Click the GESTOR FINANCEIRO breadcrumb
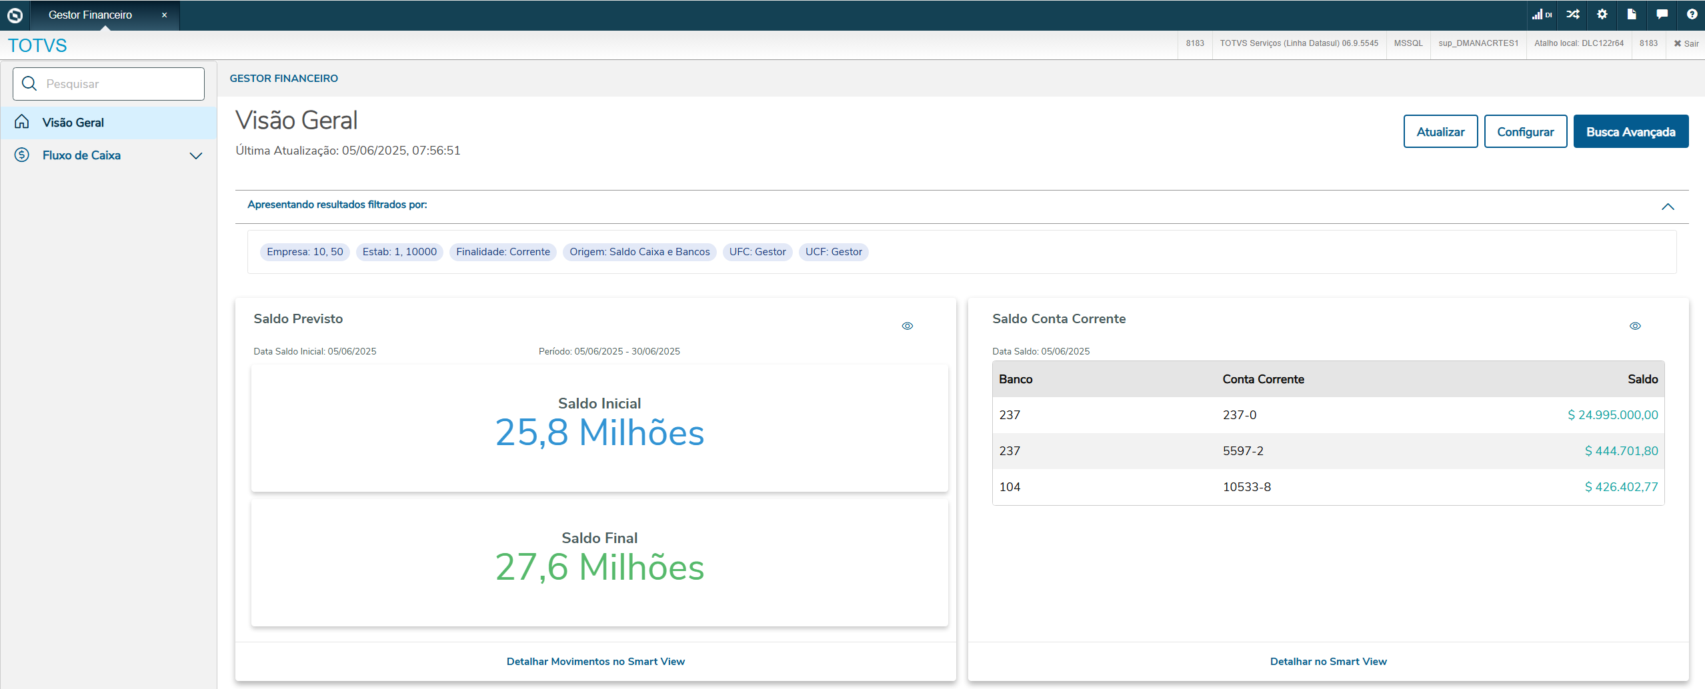The width and height of the screenshot is (1705, 689). [283, 78]
